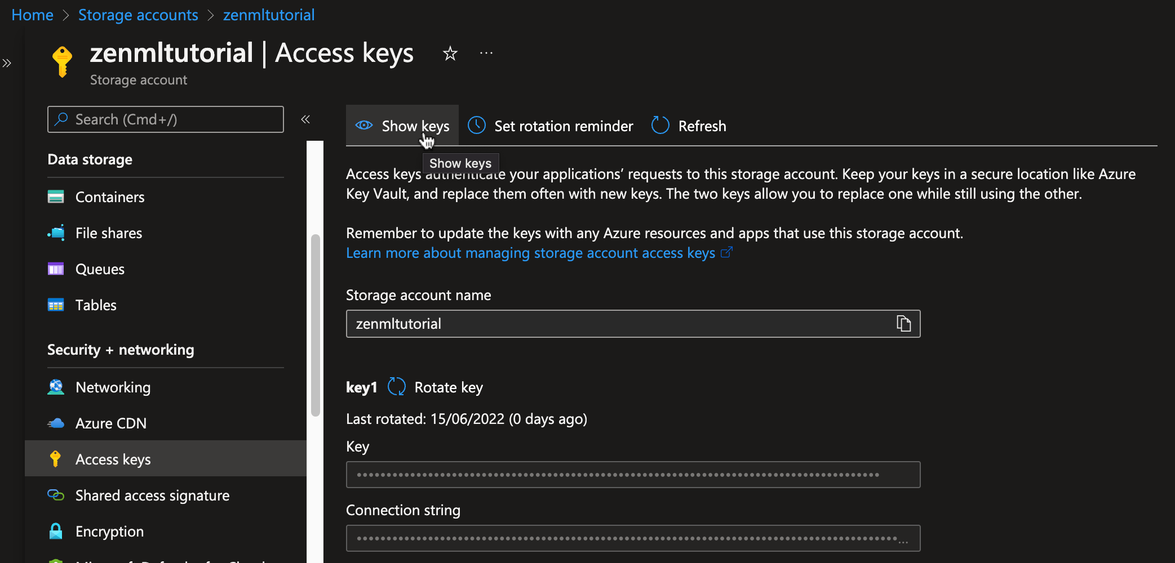This screenshot has height=563, width=1175.
Task: Open Shared access signature page
Action: (152, 495)
